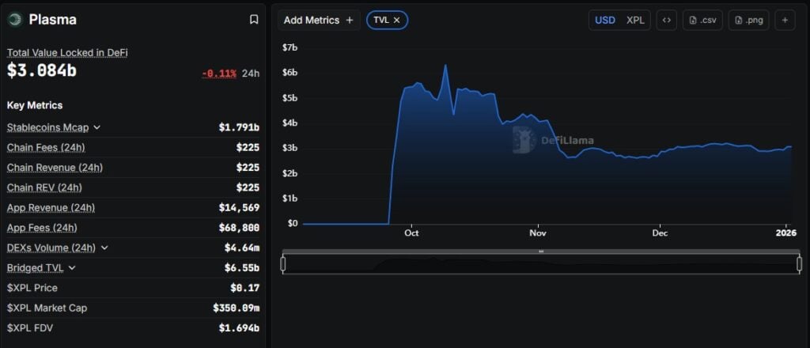810x348 pixels.
Task: Open the embed code icon button
Action: coord(666,20)
